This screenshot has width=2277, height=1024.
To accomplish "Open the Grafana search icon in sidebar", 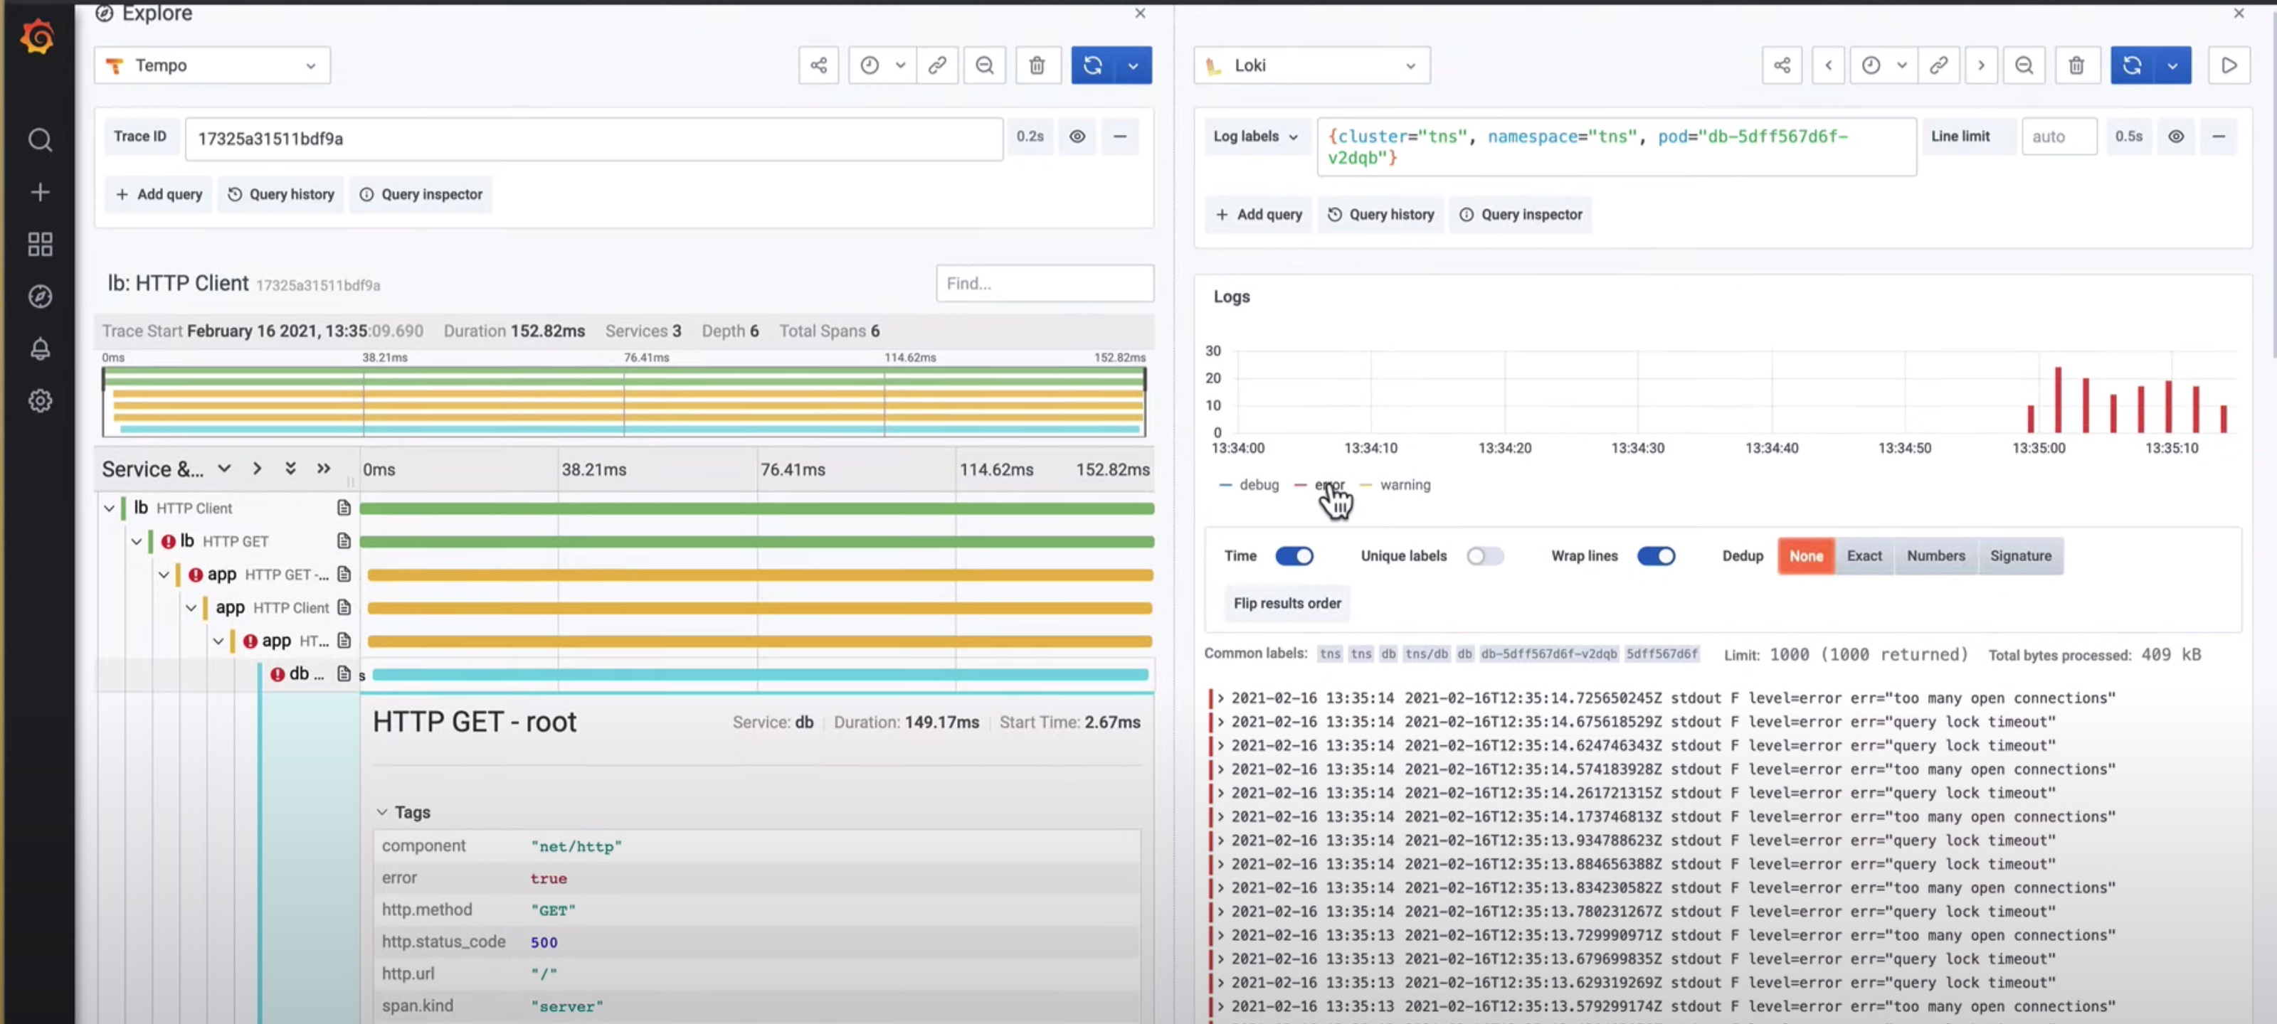I will 40,139.
